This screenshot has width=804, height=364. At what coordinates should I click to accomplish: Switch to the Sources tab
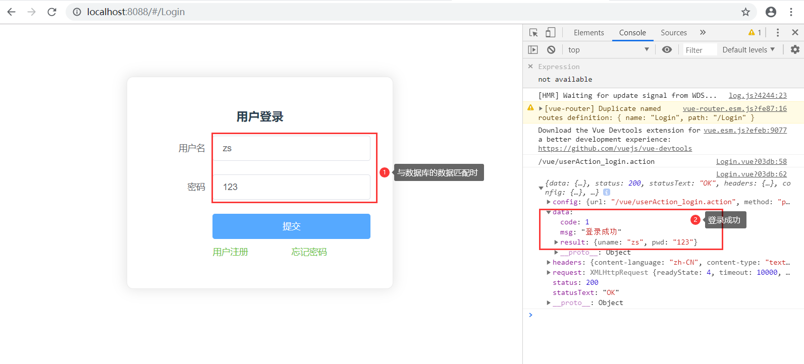pos(674,32)
